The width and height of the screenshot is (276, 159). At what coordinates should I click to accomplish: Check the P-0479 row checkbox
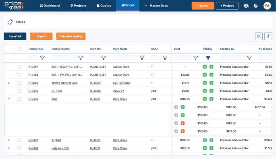(x=19, y=148)
